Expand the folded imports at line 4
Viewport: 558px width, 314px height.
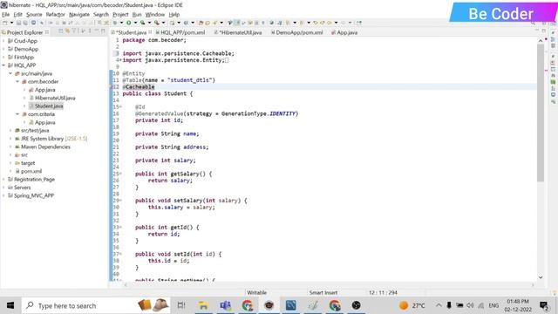click(120, 60)
